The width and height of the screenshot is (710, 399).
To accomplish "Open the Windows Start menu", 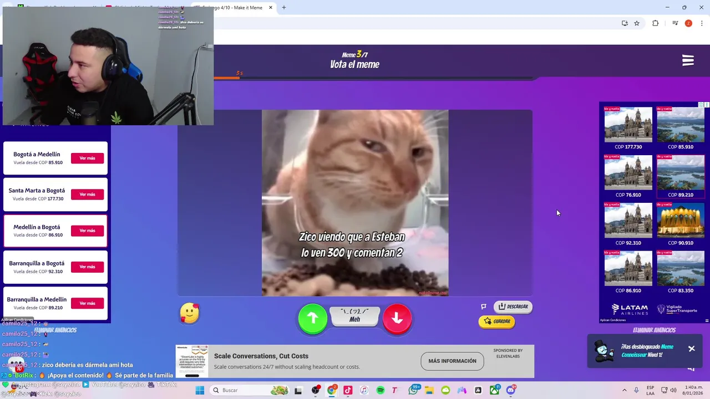I will tap(200, 390).
